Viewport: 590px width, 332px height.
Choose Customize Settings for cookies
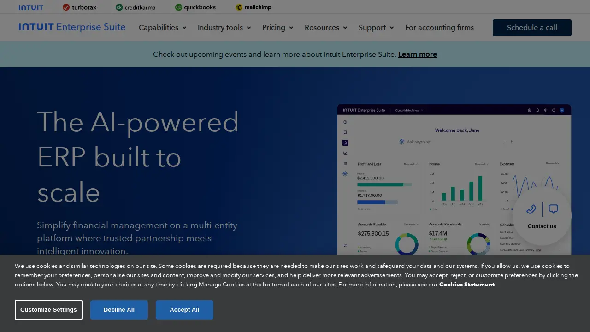pos(48,310)
